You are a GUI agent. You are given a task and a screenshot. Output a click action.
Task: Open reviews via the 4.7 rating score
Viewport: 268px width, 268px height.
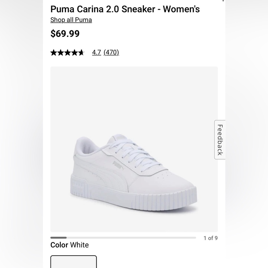pos(96,52)
